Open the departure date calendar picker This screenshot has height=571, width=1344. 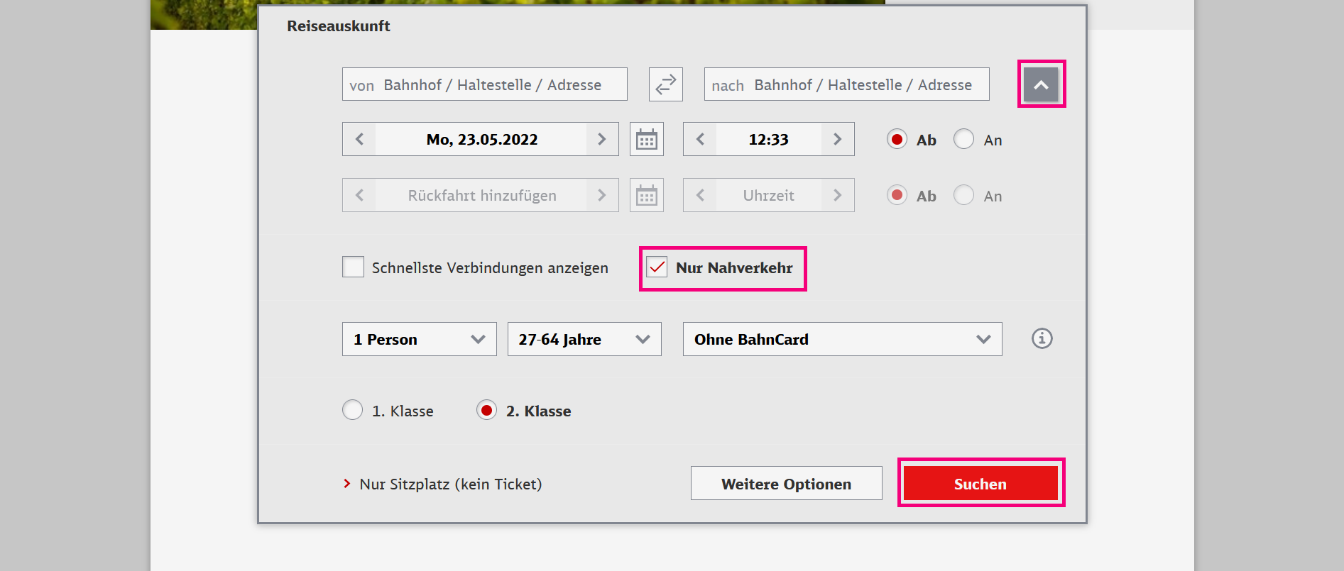pyautogui.click(x=646, y=140)
